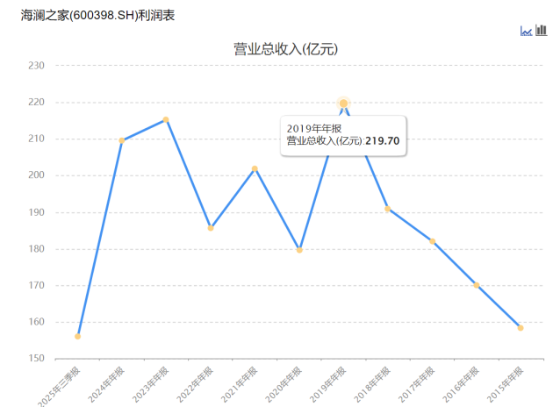Click the chart title 营业总收入(亿元)
Viewport: 553px width, 407px height.
coord(285,49)
